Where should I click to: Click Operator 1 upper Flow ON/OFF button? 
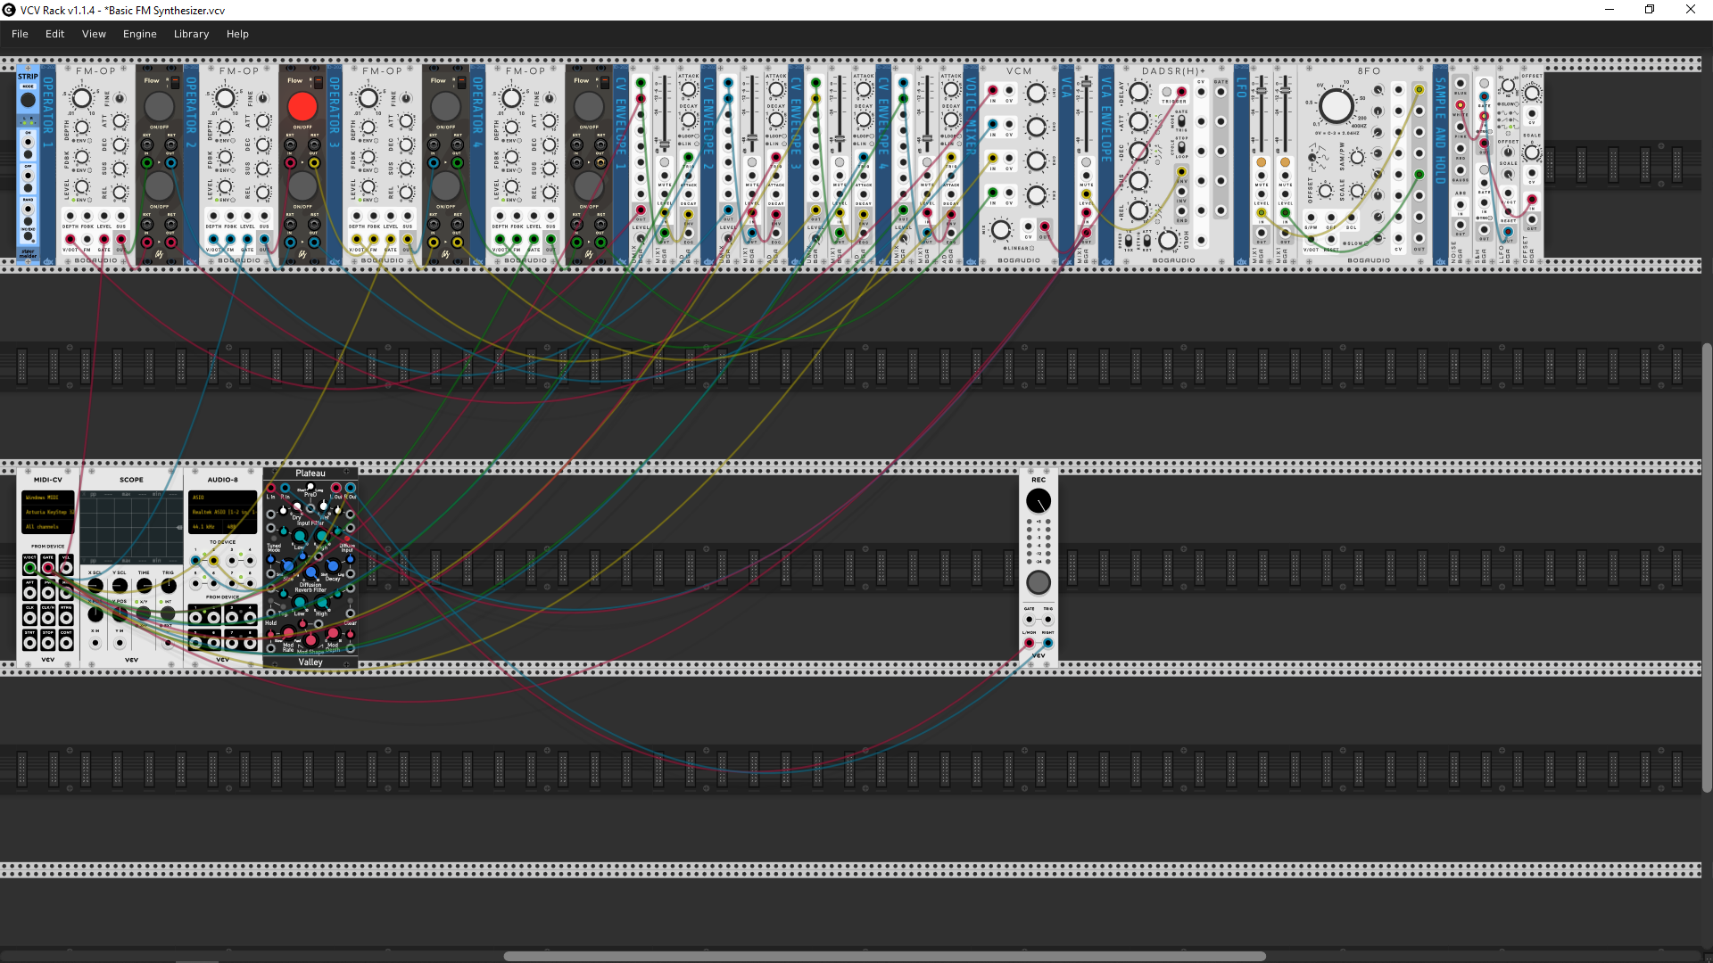pyautogui.click(x=159, y=106)
